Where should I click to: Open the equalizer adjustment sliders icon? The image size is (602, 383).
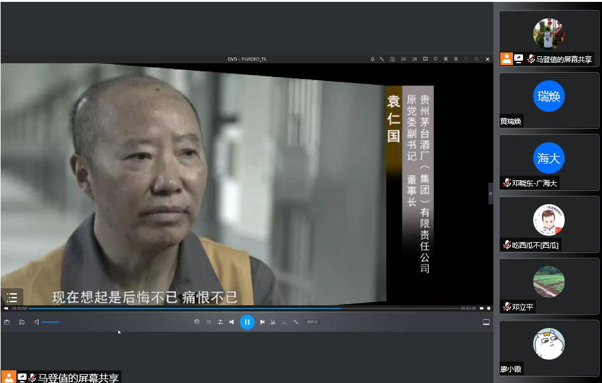click(220, 322)
